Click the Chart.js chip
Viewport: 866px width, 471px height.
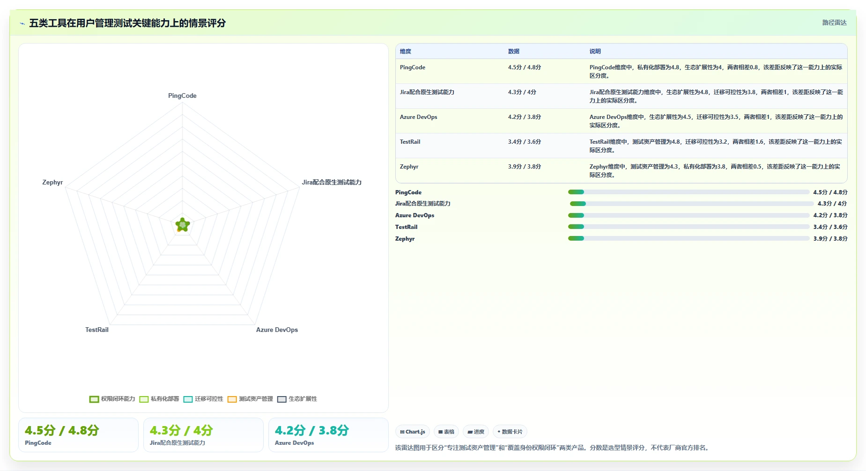click(413, 432)
